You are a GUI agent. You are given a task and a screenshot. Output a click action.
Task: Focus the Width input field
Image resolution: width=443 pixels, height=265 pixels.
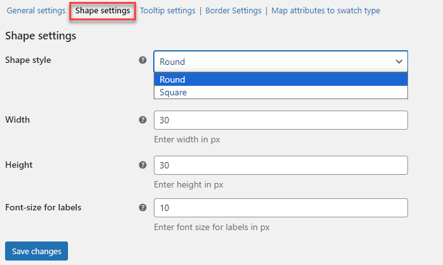280,121
